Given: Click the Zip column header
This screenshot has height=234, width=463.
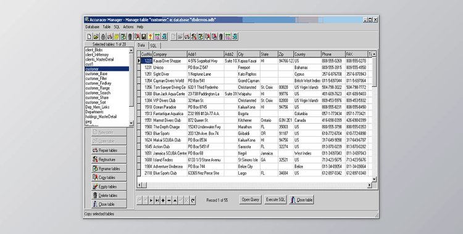Looking at the screenshot, I should click(x=286, y=54).
